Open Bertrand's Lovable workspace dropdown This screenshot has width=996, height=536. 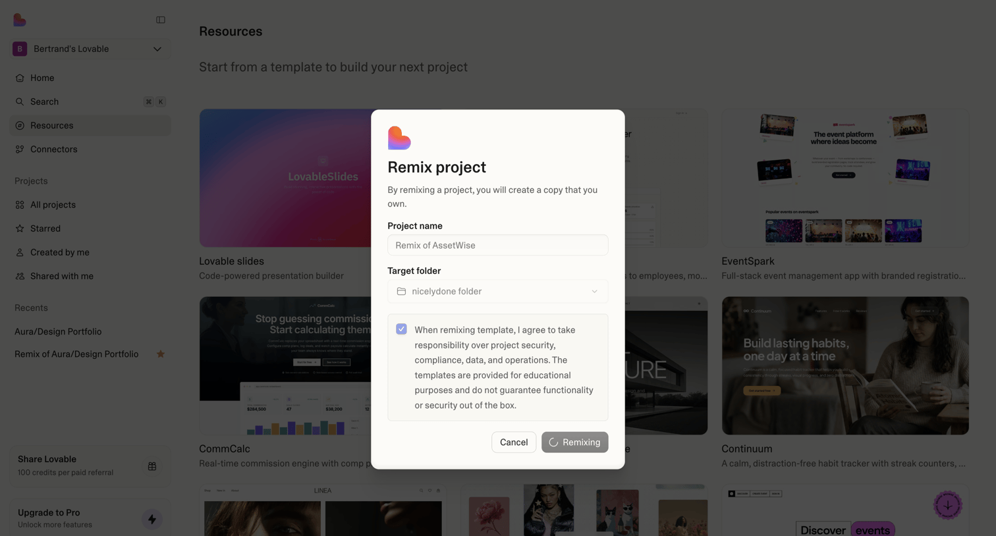pos(90,49)
